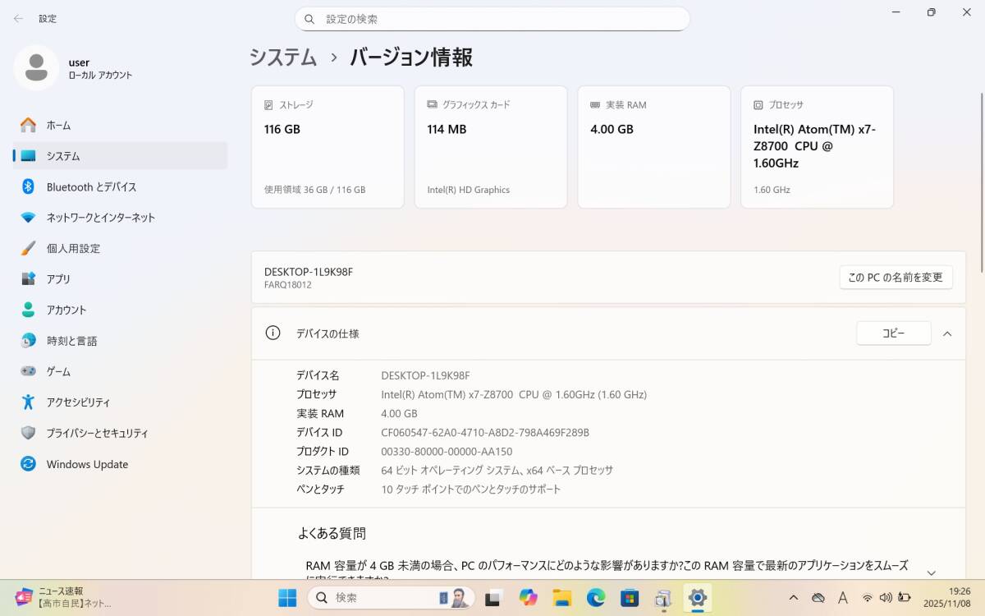
Task: Select ゲーム (Gaming) settings
Action: [x=58, y=372]
